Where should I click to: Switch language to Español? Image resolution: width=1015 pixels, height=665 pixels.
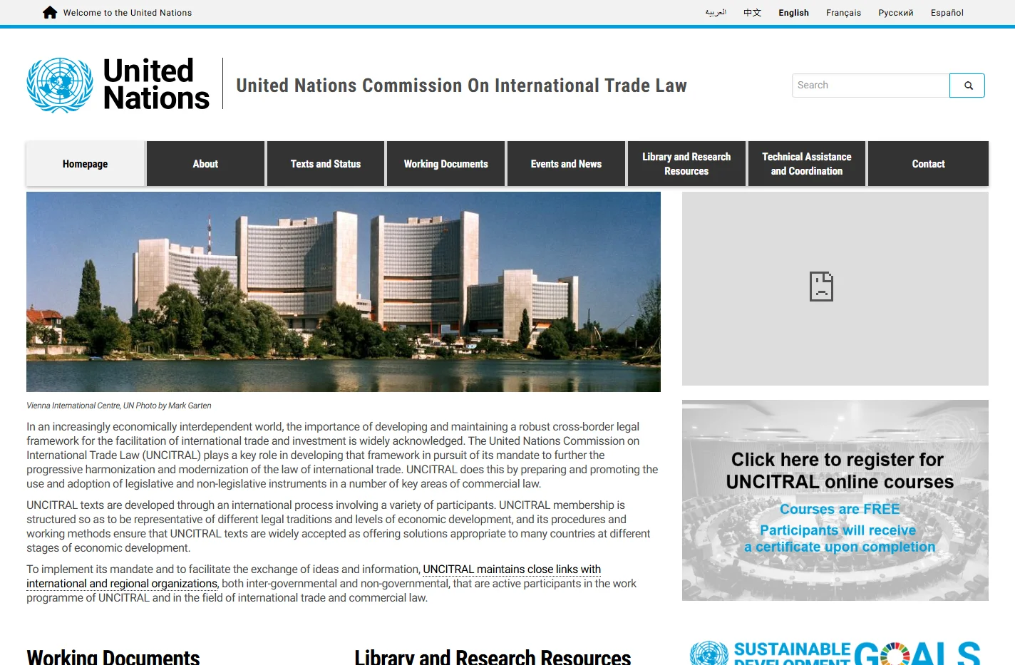[x=947, y=13]
